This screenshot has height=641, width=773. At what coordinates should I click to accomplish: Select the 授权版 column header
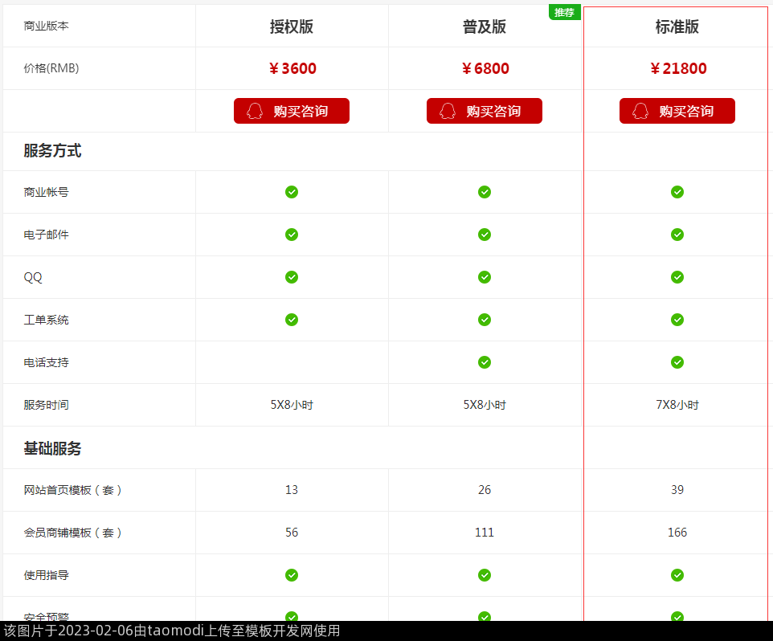292,27
